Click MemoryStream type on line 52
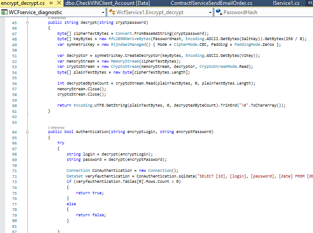The height and width of the screenshot is (233, 313). pyautogui.click(x=125, y=61)
